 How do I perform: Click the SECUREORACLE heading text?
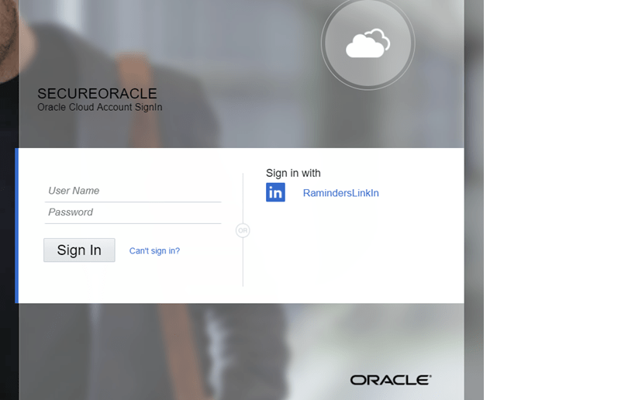tap(97, 94)
